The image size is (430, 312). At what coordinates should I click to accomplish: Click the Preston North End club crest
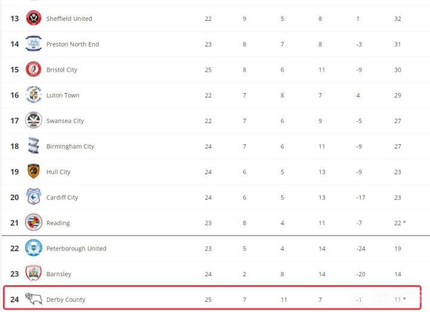coord(33,44)
